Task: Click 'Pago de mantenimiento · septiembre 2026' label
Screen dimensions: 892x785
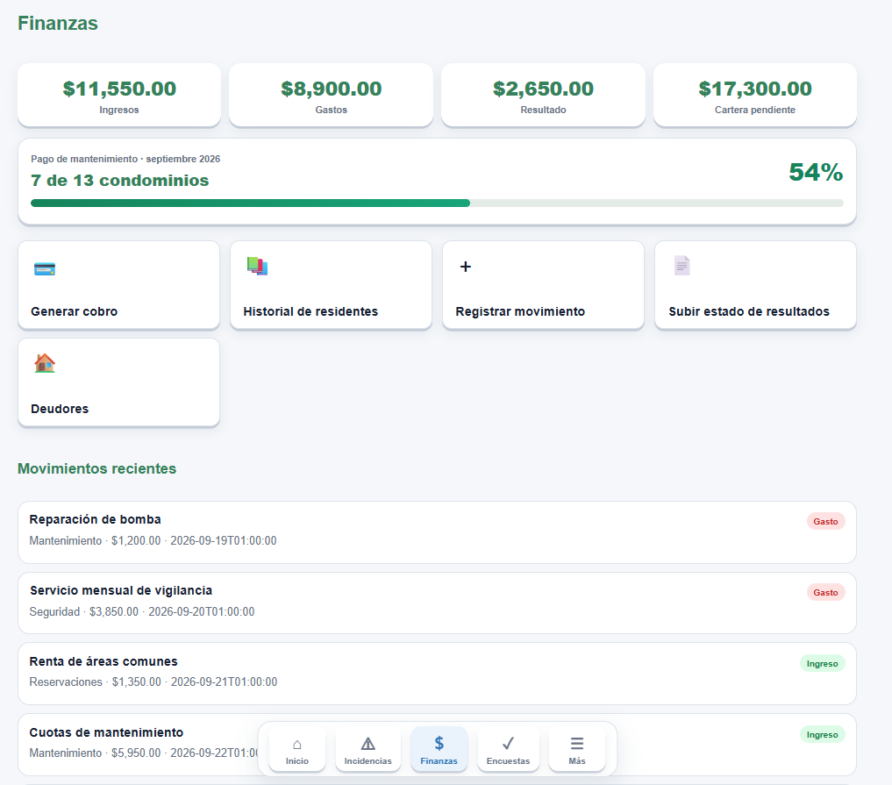Action: pos(125,160)
